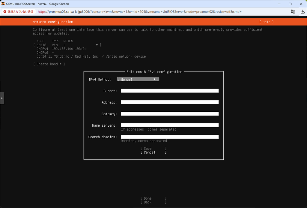Viewport: 307px width, 208px height.
Task: Click Cancel in the IPv4 configuration dialog
Action: (153, 152)
